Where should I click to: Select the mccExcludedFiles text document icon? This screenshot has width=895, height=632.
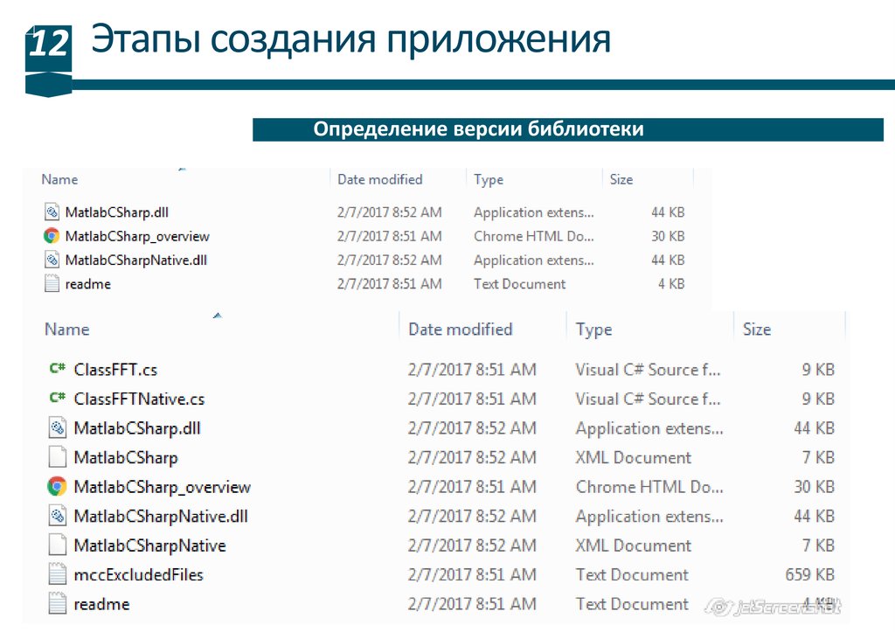[57, 574]
